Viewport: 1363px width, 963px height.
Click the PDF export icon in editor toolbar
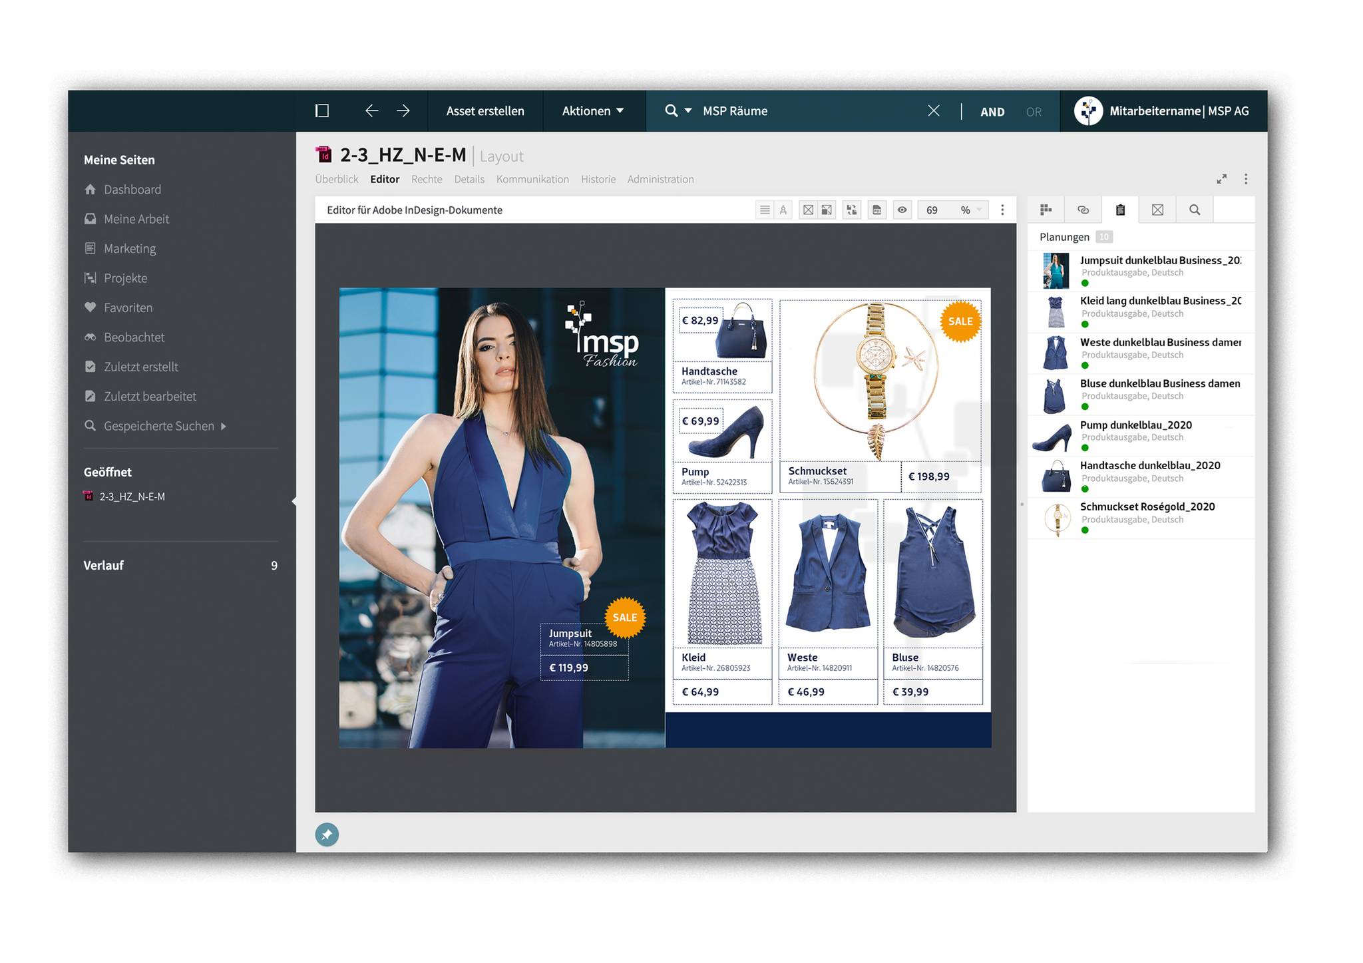point(876,210)
